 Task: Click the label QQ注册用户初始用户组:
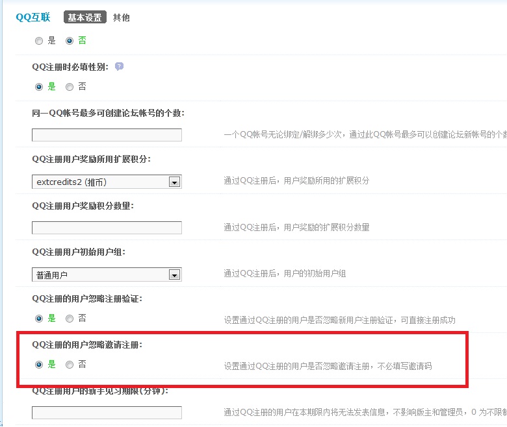[79, 252]
